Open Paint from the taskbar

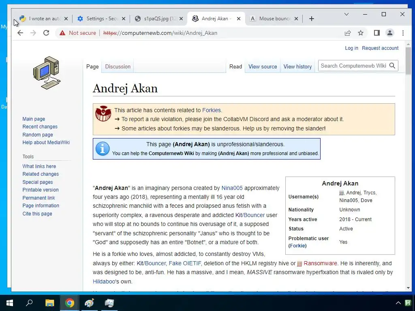[89, 303]
